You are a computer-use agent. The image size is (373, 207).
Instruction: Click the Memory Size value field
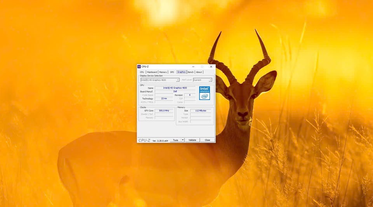tap(200, 111)
